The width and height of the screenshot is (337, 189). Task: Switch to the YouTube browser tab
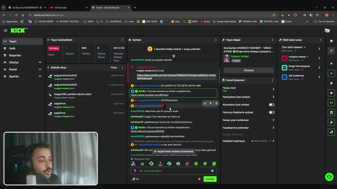(68, 8)
